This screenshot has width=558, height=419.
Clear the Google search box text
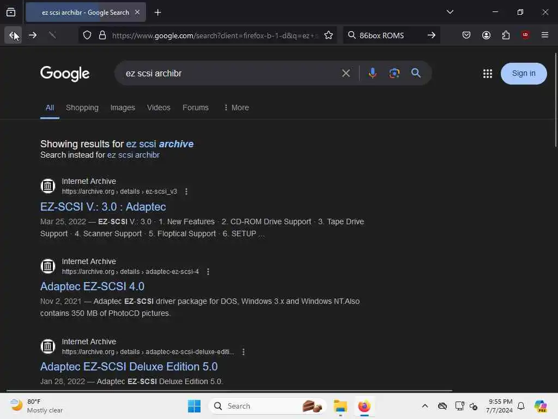coord(345,74)
